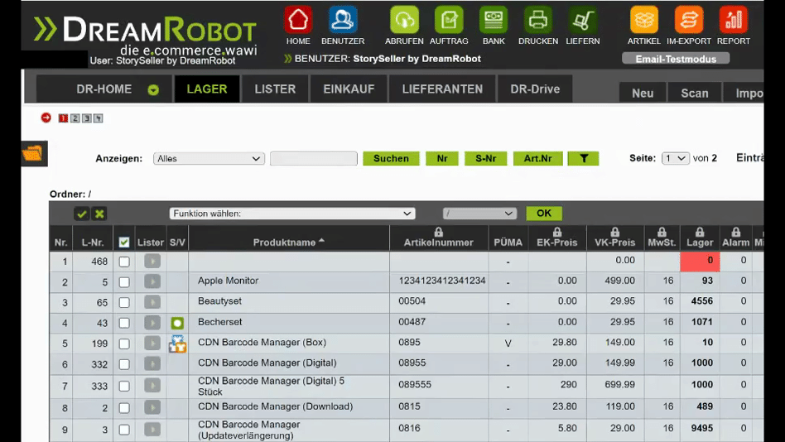Sort by the Produktname column header
The height and width of the screenshot is (442, 785).
coord(288,243)
